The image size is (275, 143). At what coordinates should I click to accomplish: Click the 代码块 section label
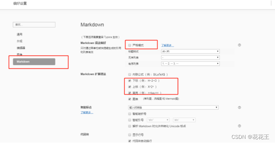85,135
